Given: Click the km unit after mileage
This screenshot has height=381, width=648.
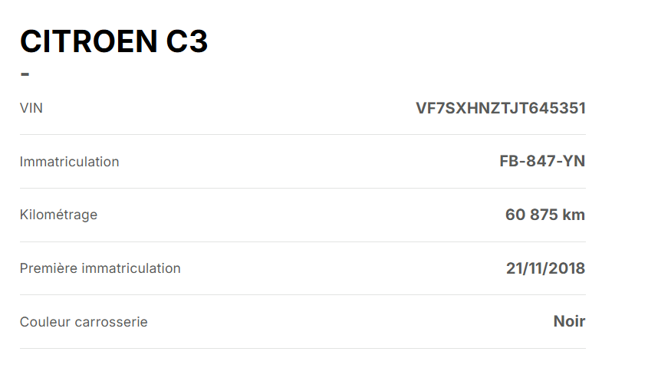Looking at the screenshot, I should coord(574,215).
